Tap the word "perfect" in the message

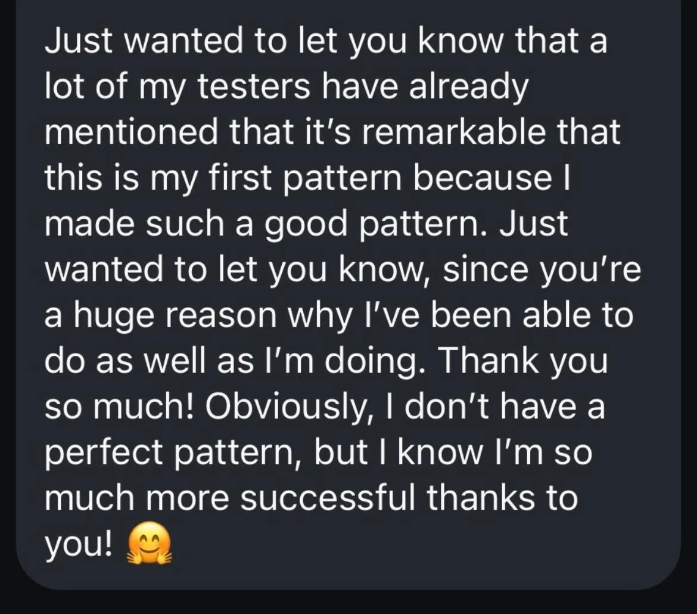pos(104,454)
